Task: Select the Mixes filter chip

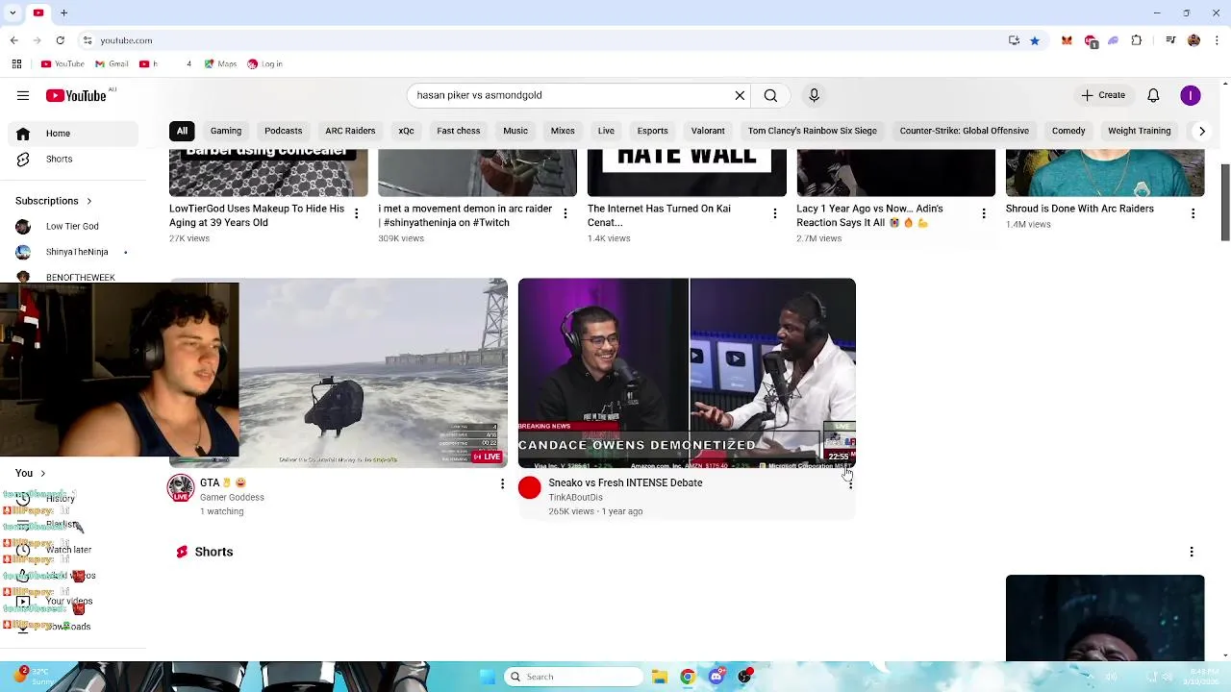Action: (x=563, y=131)
